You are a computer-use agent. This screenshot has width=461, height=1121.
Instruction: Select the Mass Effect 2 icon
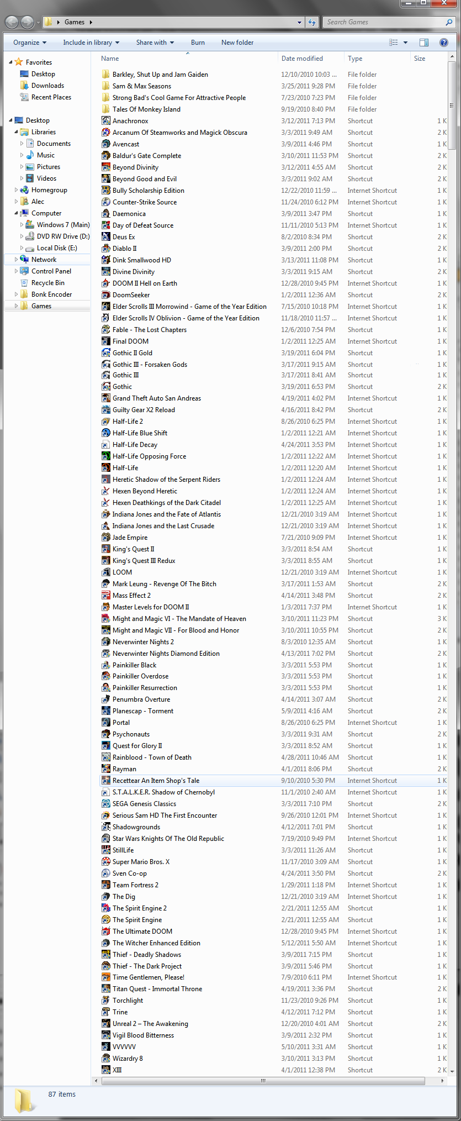pyautogui.click(x=106, y=596)
